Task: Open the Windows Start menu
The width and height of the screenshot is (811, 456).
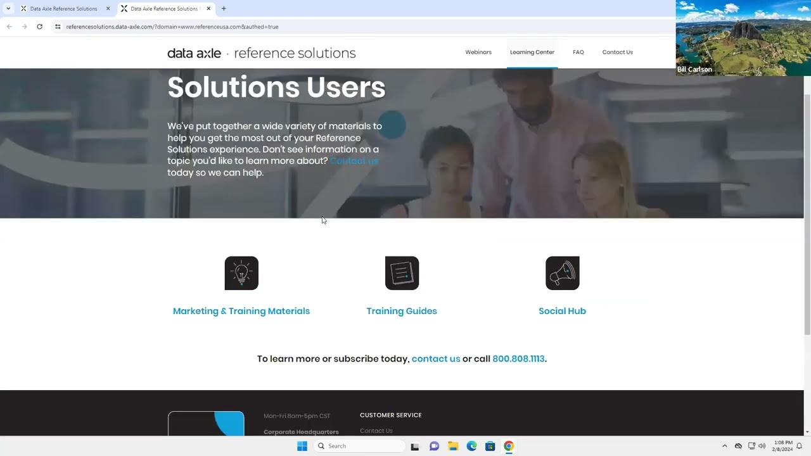Action: tap(302, 446)
